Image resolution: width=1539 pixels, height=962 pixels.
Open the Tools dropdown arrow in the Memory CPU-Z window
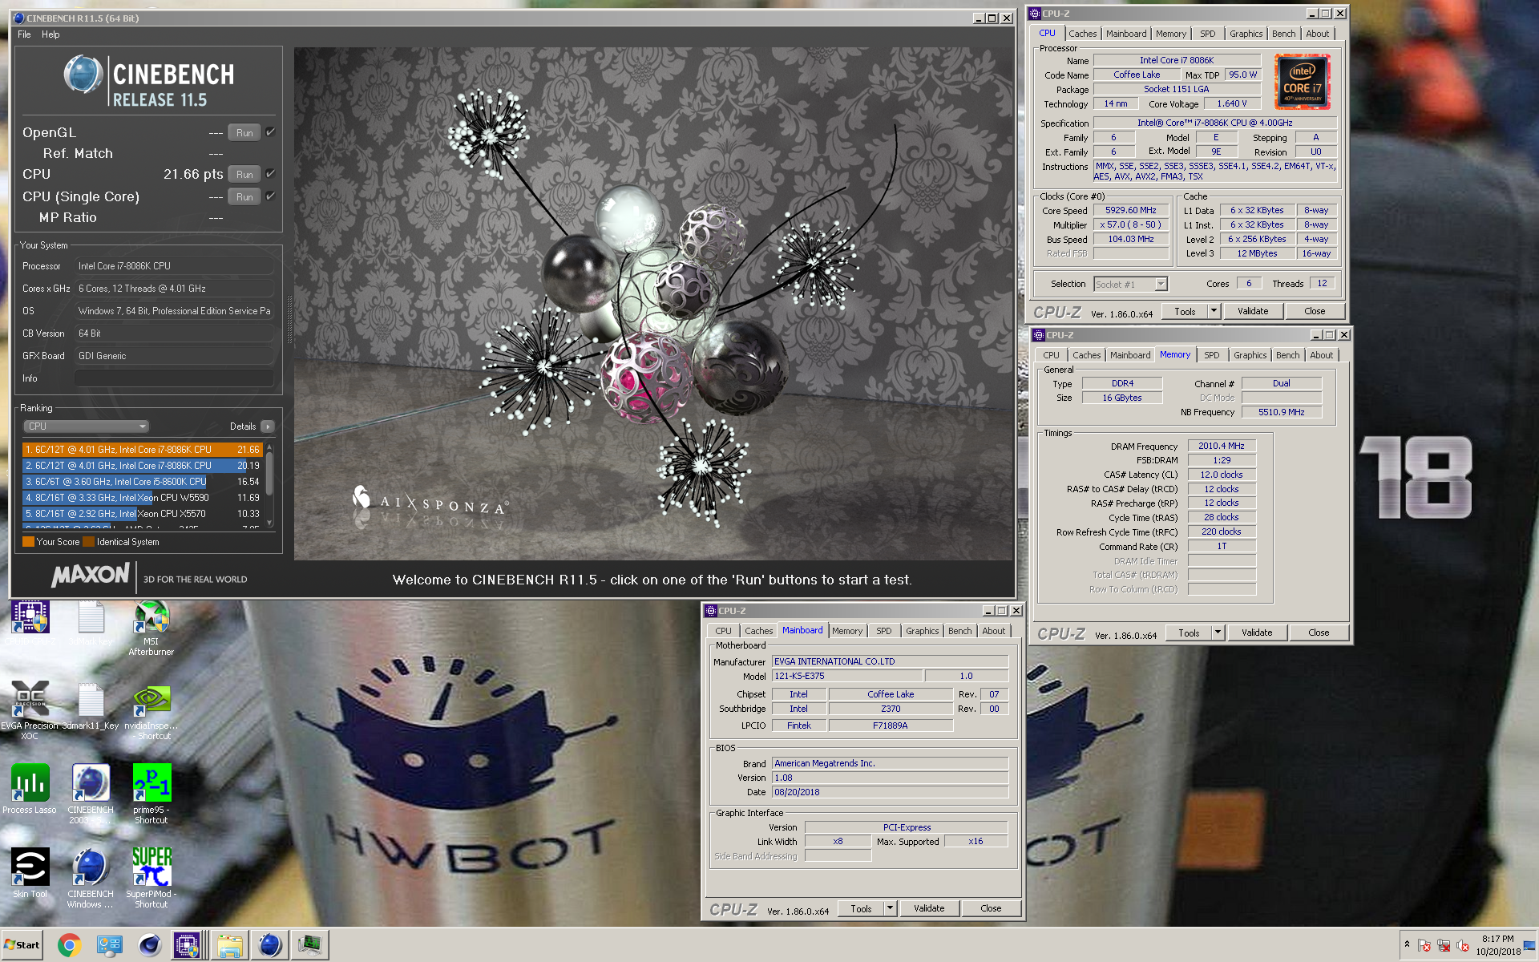pyautogui.click(x=1218, y=633)
